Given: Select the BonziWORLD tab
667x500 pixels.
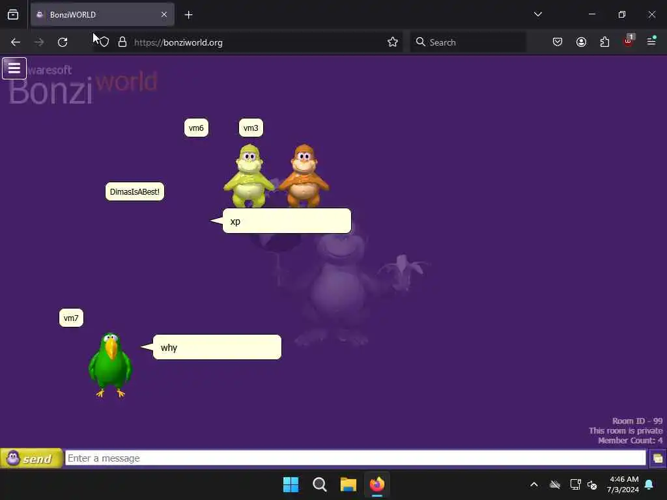Looking at the screenshot, I should point(102,14).
